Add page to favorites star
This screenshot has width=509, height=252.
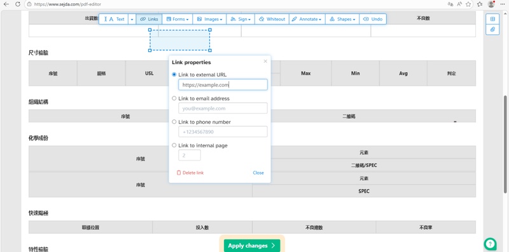point(468,4)
